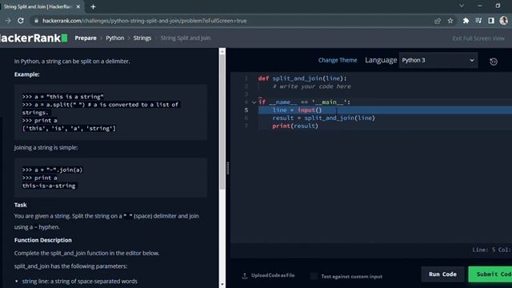Open the browser extensions puzzle icon

coord(466,21)
